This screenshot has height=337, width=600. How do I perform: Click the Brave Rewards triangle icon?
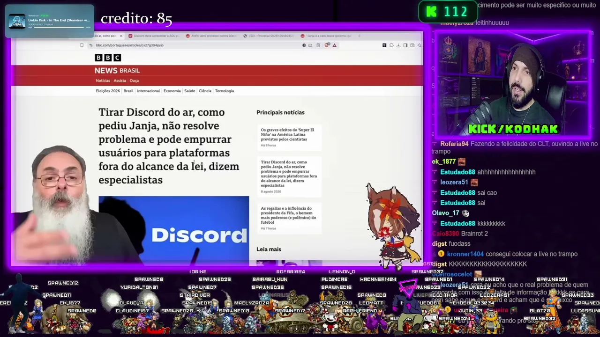tap(334, 45)
